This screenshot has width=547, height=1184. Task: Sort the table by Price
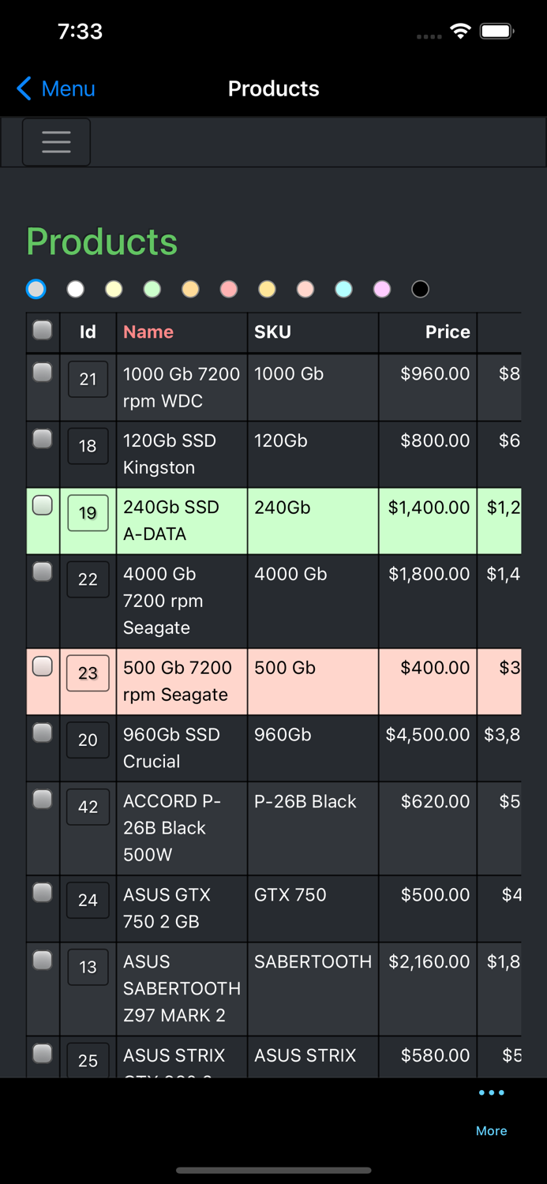coord(447,332)
